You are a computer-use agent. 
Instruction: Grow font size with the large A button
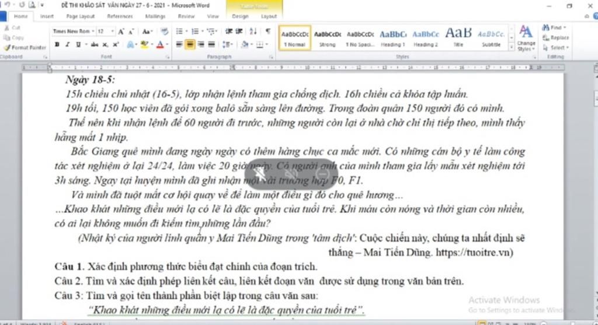(x=121, y=32)
